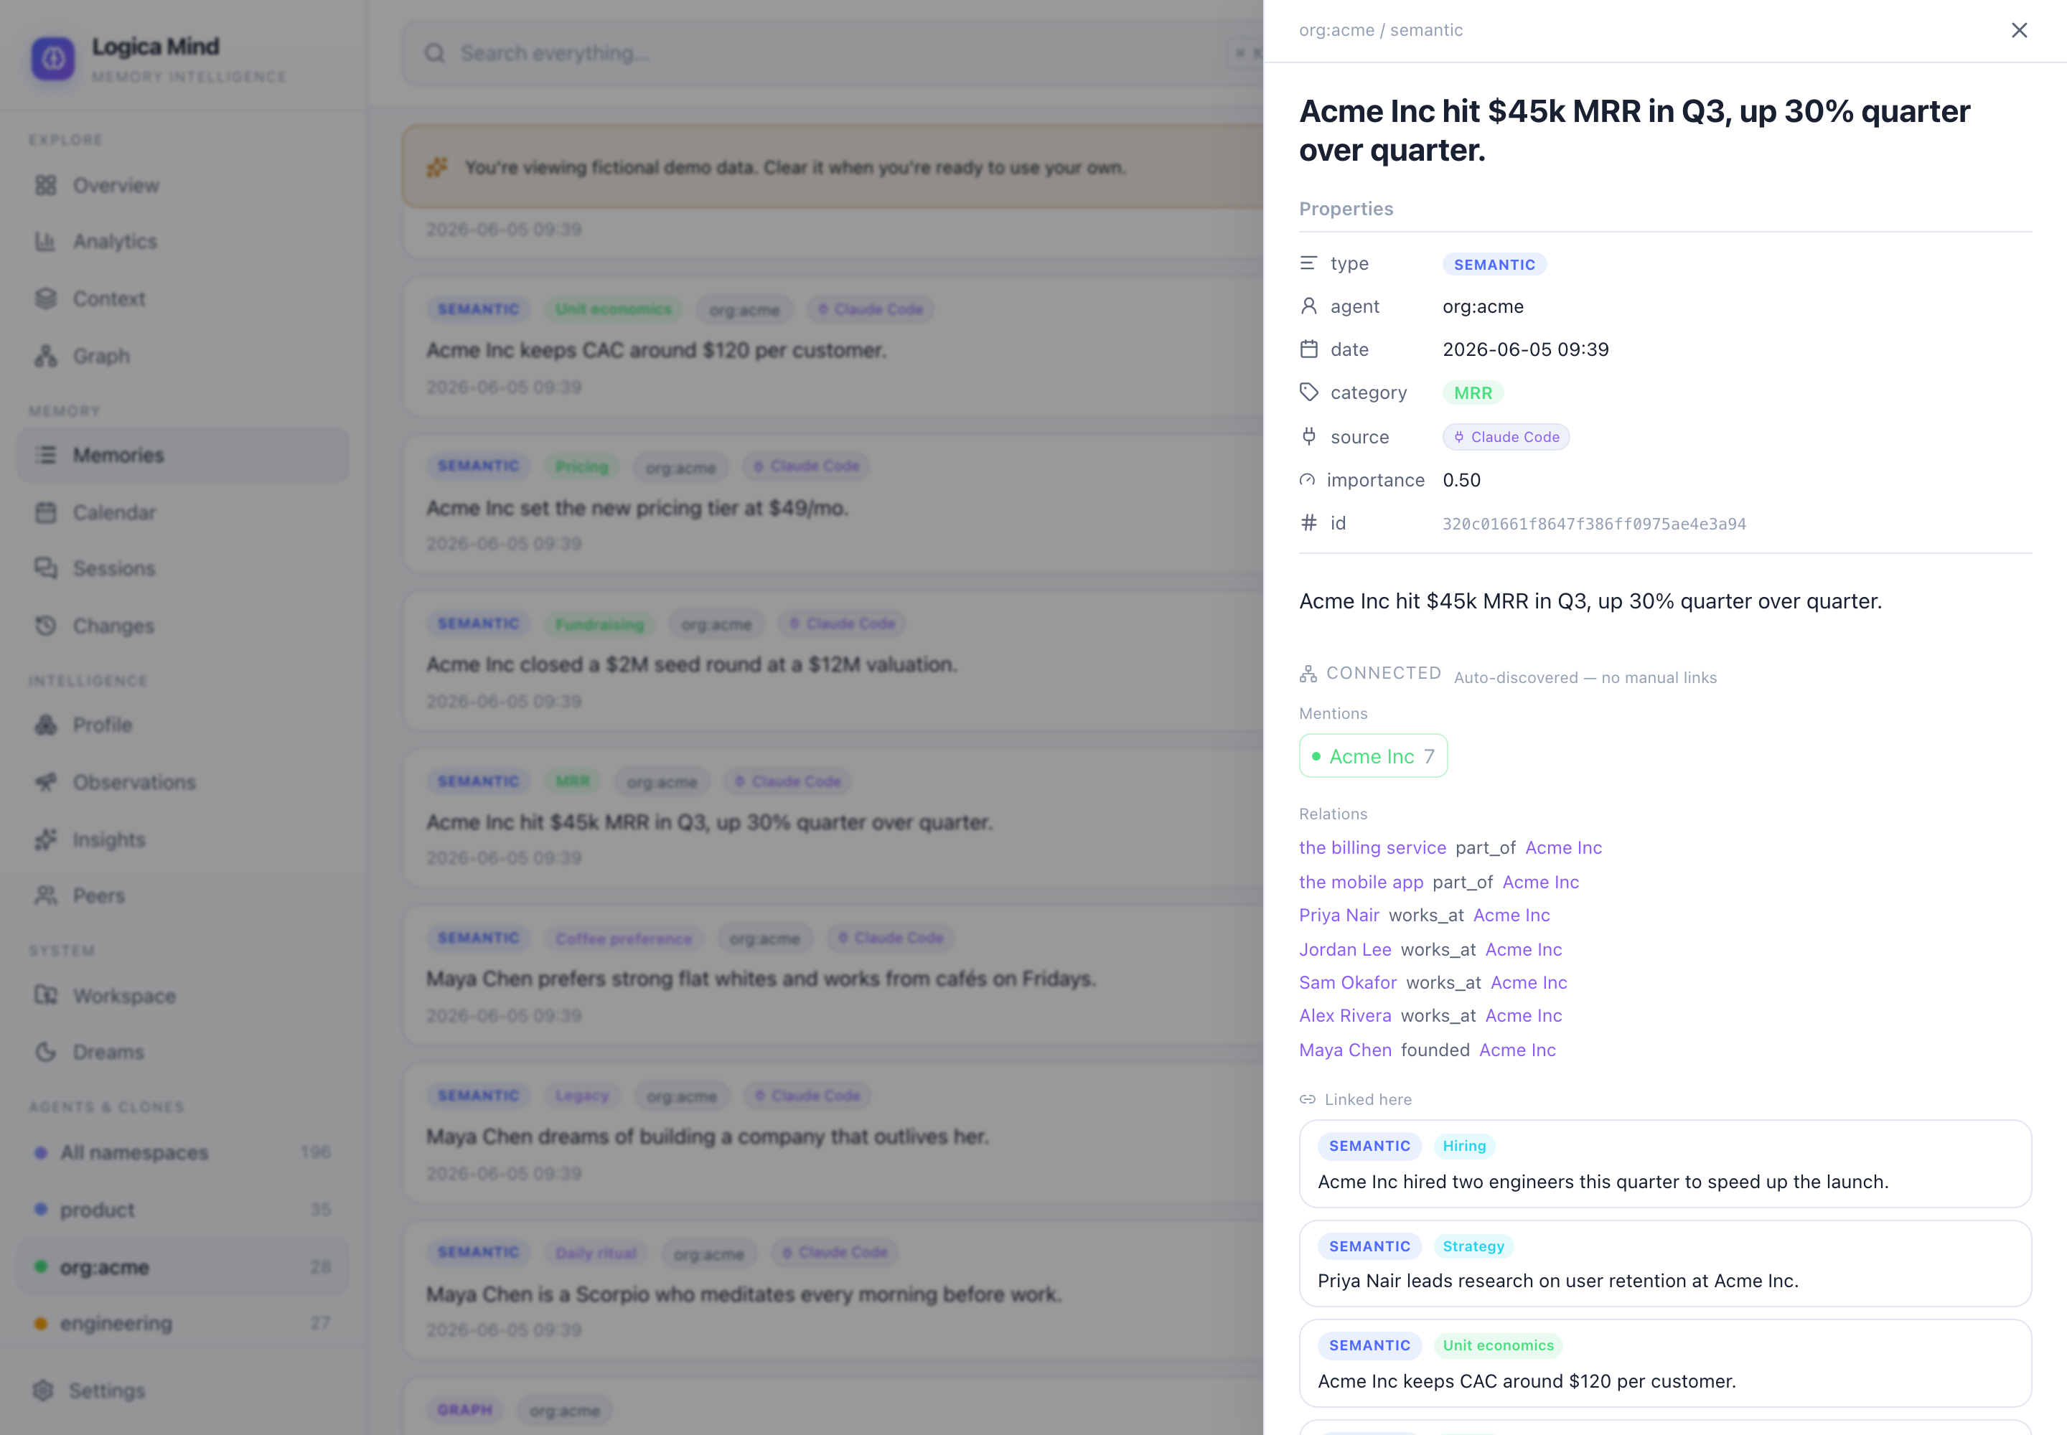Click the id hash icon
The image size is (2067, 1435).
(1308, 522)
